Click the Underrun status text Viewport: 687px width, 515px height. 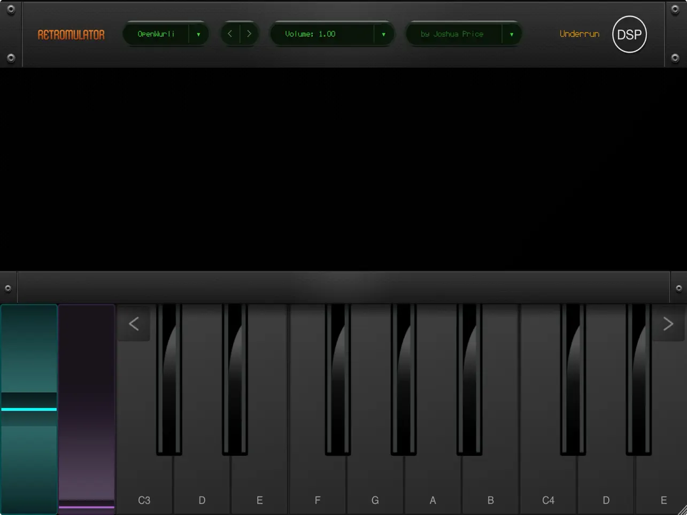point(580,34)
